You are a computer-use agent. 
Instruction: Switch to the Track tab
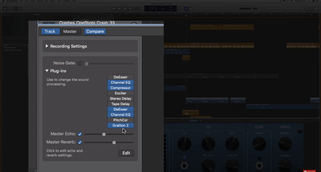pyautogui.click(x=50, y=32)
